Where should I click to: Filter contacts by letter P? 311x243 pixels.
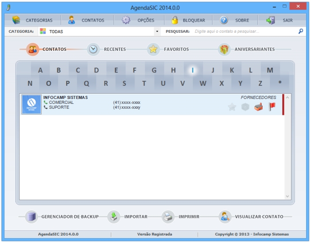(68, 84)
